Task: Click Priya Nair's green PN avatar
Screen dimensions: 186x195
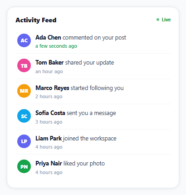Action: (24, 166)
